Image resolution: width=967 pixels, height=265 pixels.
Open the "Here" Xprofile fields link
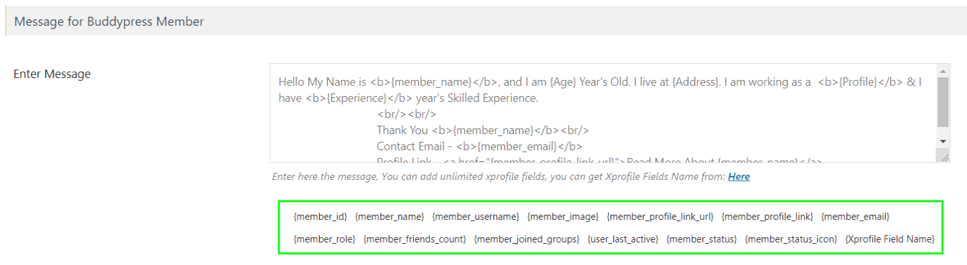738,176
